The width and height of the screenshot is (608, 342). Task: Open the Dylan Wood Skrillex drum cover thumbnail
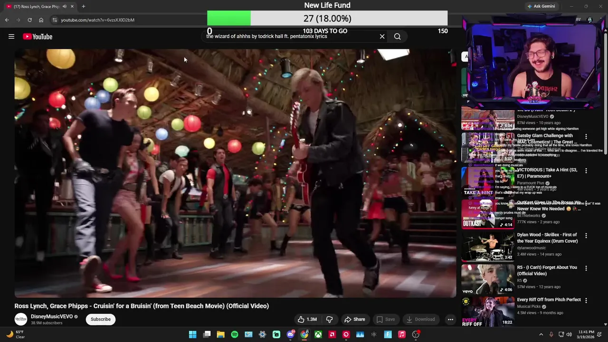click(488, 247)
